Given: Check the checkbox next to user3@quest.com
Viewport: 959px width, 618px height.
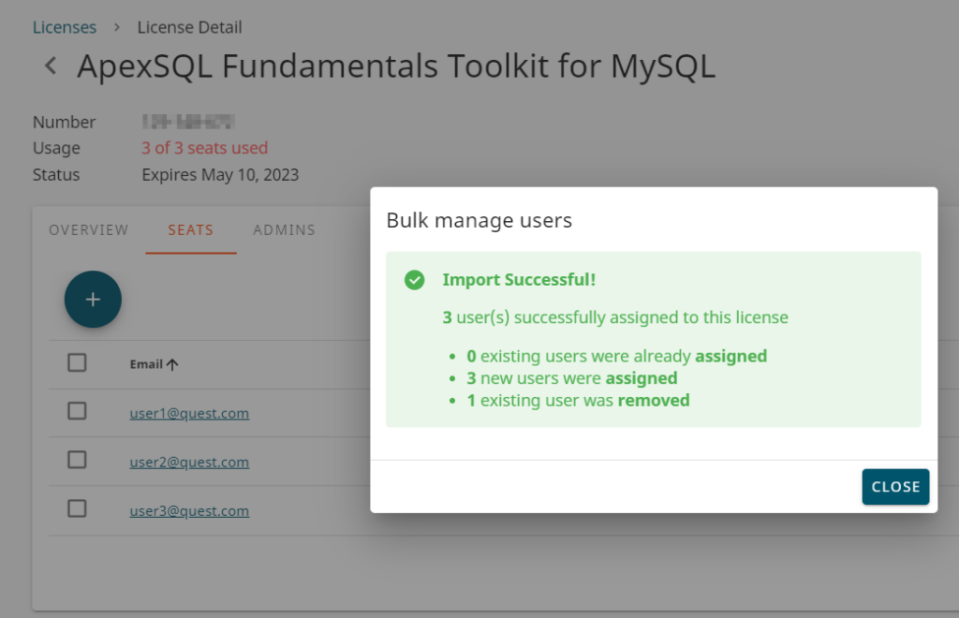Looking at the screenshot, I should click(76, 510).
